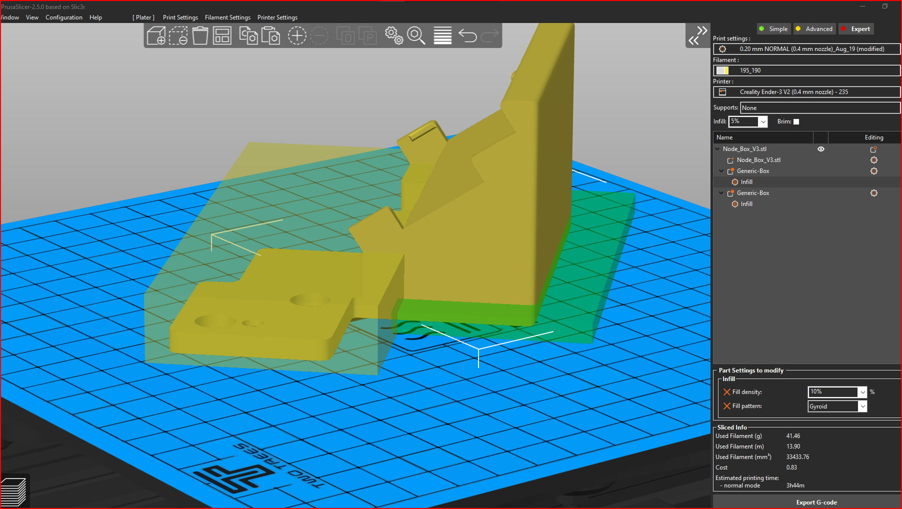Viewport: 902px width, 509px height.
Task: Open the Printer preset dropdown
Action: click(x=806, y=92)
